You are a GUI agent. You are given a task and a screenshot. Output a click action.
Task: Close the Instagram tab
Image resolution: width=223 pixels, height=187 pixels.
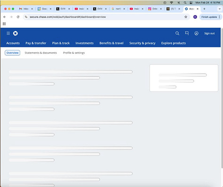(161, 9)
